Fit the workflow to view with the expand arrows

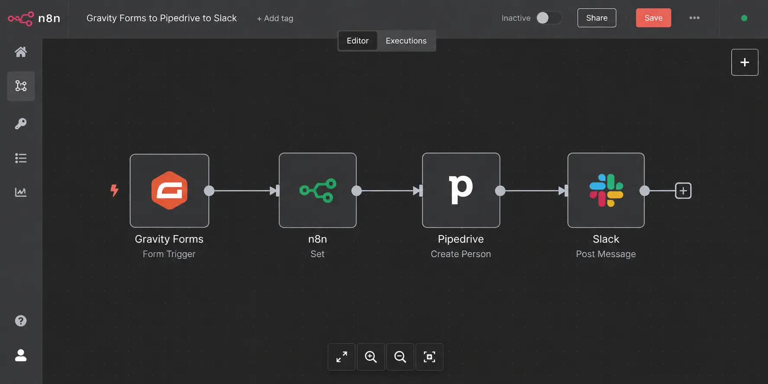pos(342,357)
